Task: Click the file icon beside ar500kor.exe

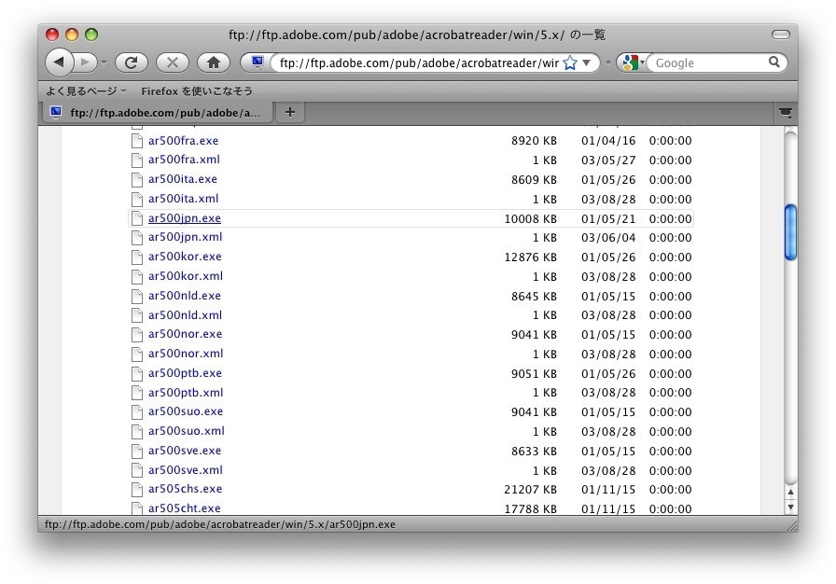Action: (137, 257)
